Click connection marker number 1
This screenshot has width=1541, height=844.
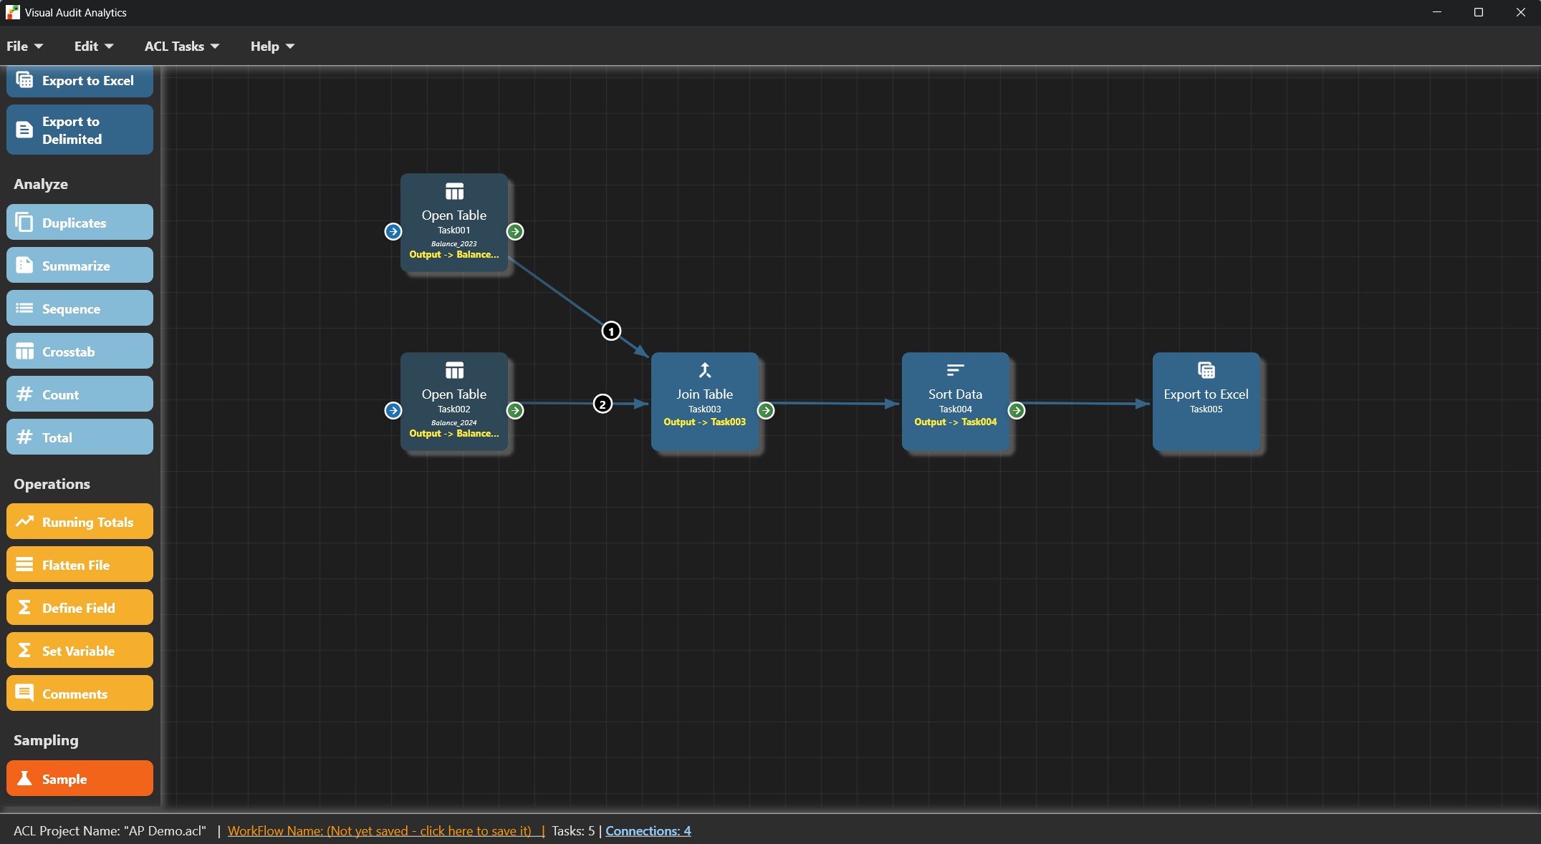pyautogui.click(x=611, y=331)
